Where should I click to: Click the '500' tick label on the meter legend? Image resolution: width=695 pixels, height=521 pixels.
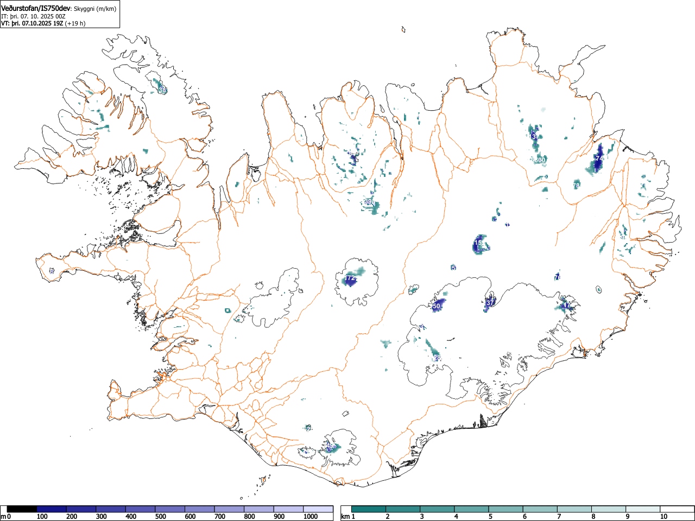point(160,517)
